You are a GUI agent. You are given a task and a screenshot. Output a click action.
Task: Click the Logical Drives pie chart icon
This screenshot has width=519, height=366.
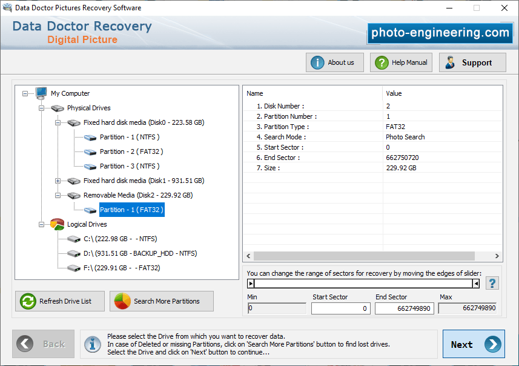click(58, 224)
